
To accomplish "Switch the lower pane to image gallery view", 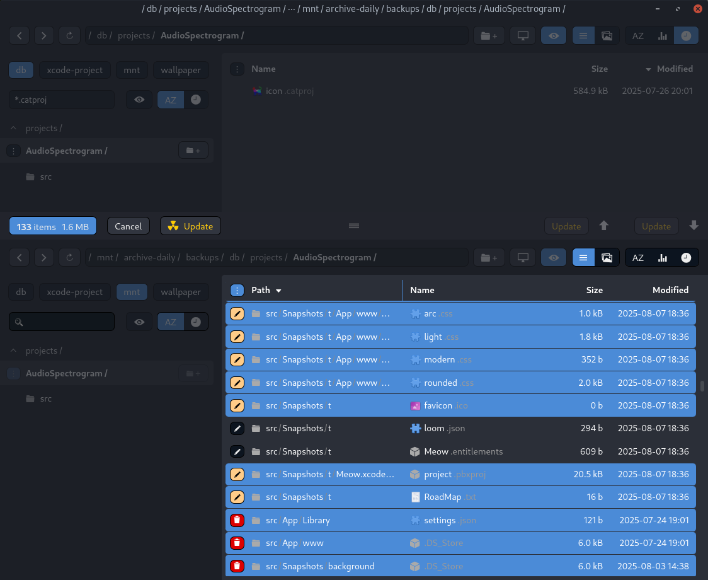I will click(x=607, y=258).
